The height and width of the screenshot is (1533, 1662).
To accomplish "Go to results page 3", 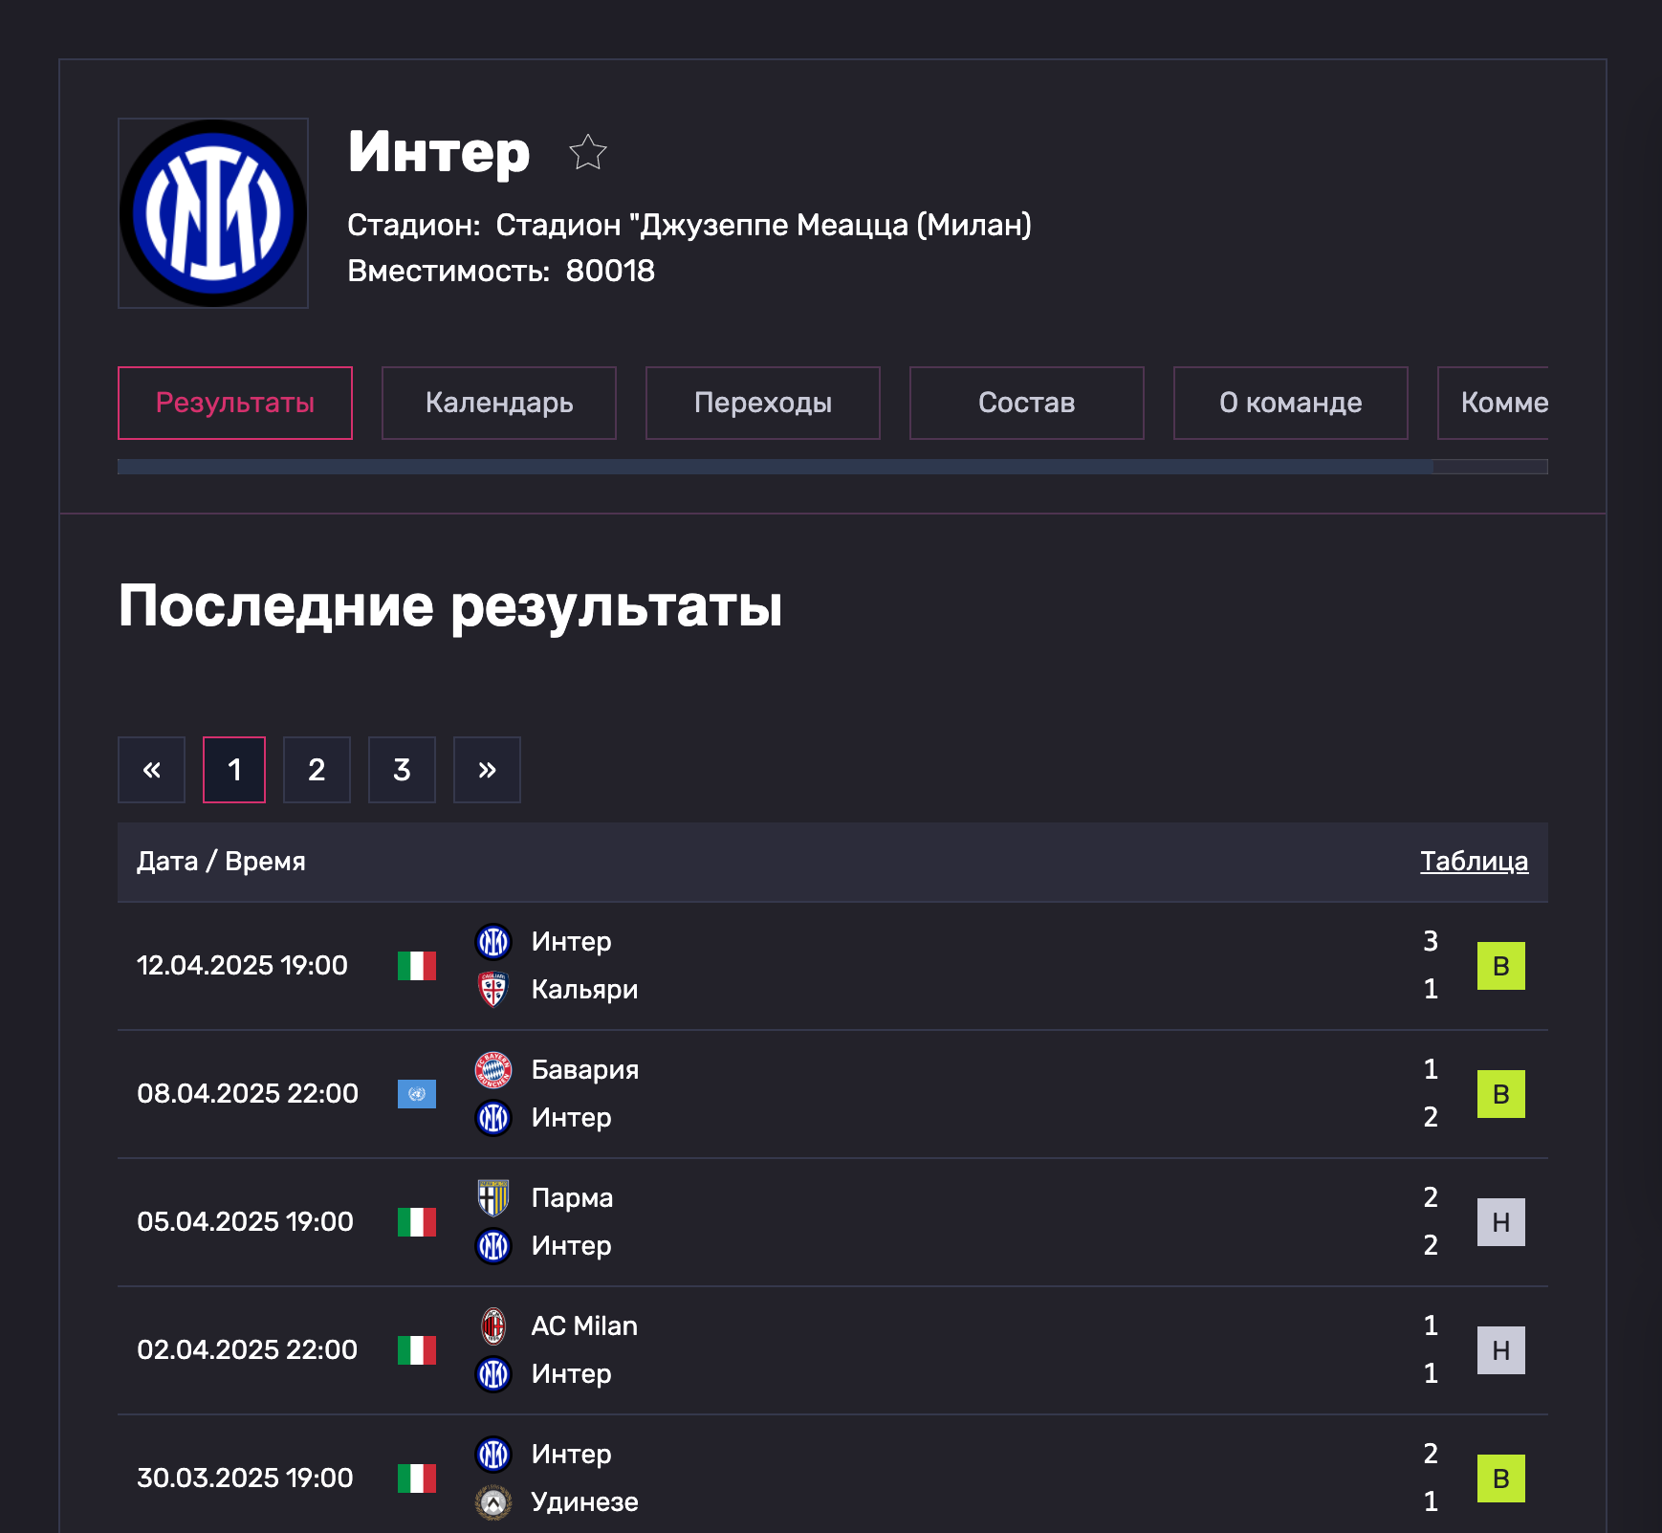I will 402,770.
